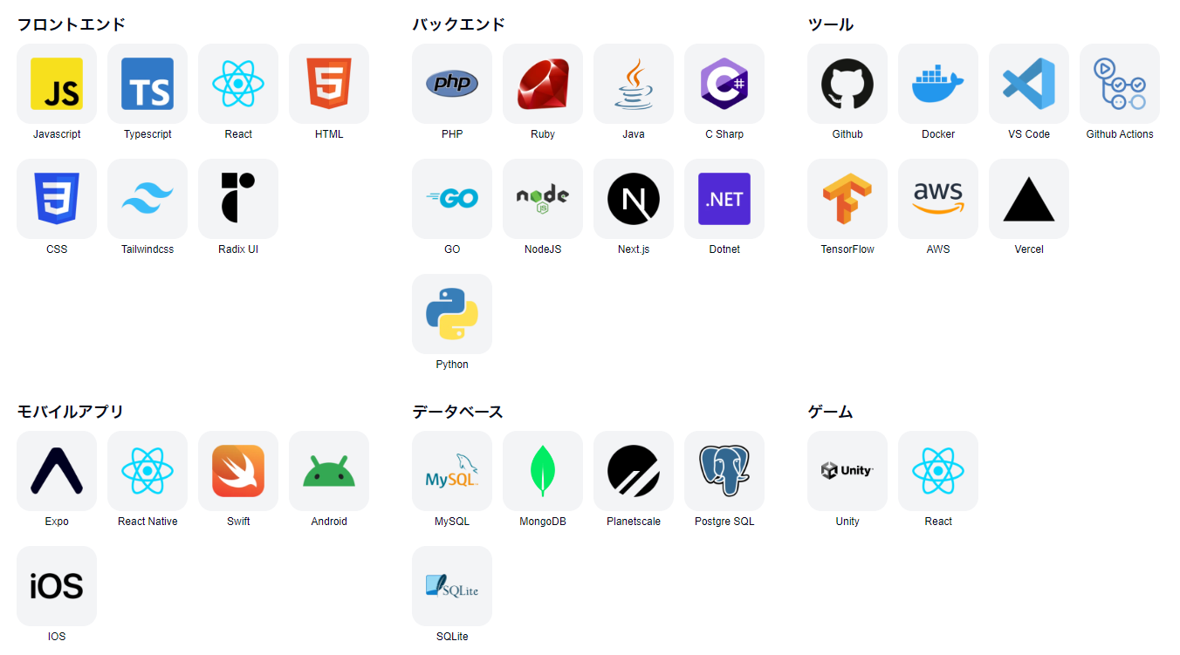Select the CSS icon
The height and width of the screenshot is (655, 1180).
(57, 199)
